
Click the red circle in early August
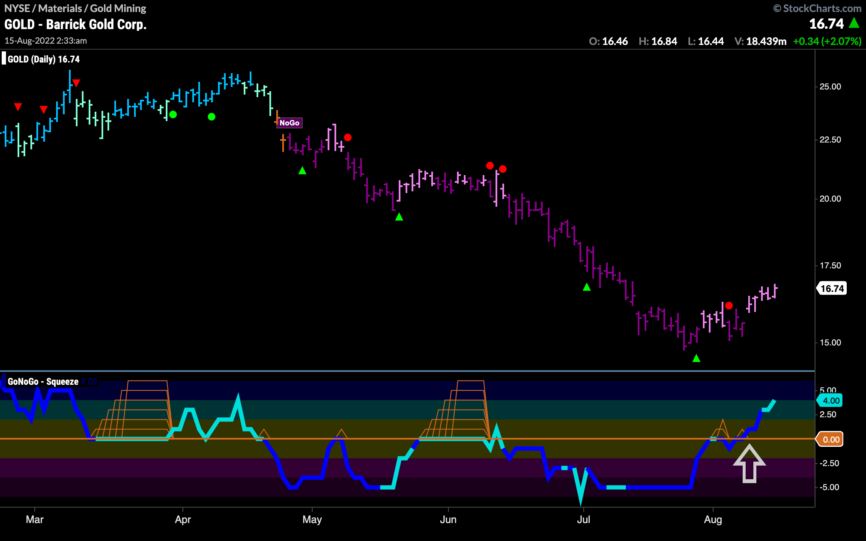point(729,306)
